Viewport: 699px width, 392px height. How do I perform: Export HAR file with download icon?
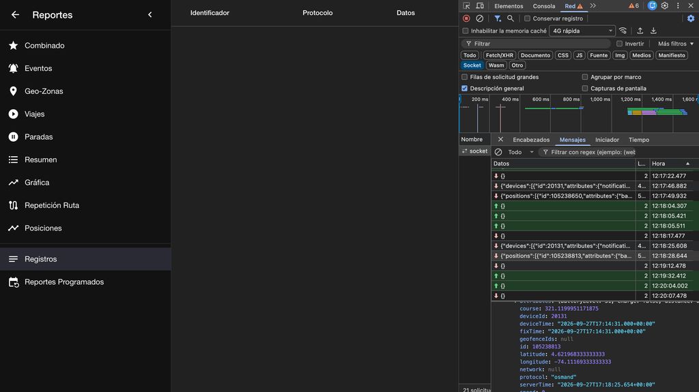[653, 31]
